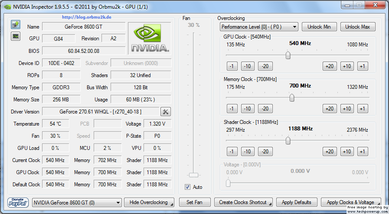Expand the Create Clocks Shortcut menu button
This screenshot has height=214, width=389.
pyautogui.click(x=243, y=202)
